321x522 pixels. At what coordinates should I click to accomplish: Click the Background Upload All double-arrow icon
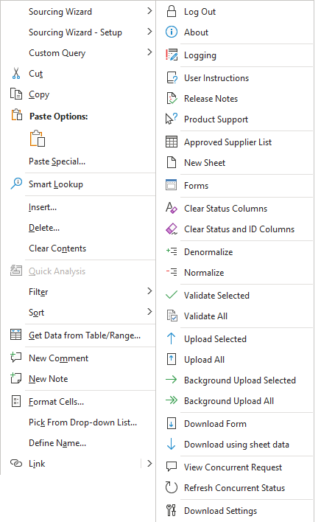coord(172,400)
